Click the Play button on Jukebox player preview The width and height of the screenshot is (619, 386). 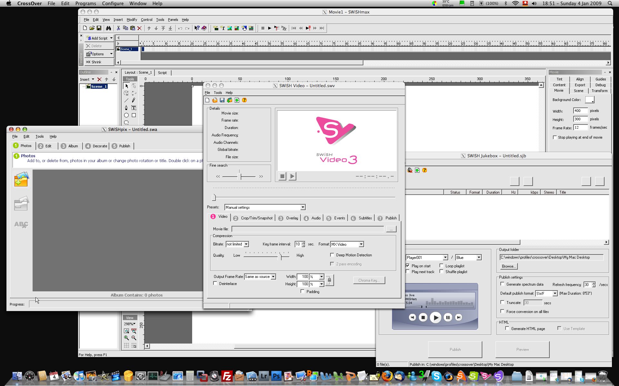pos(436,317)
